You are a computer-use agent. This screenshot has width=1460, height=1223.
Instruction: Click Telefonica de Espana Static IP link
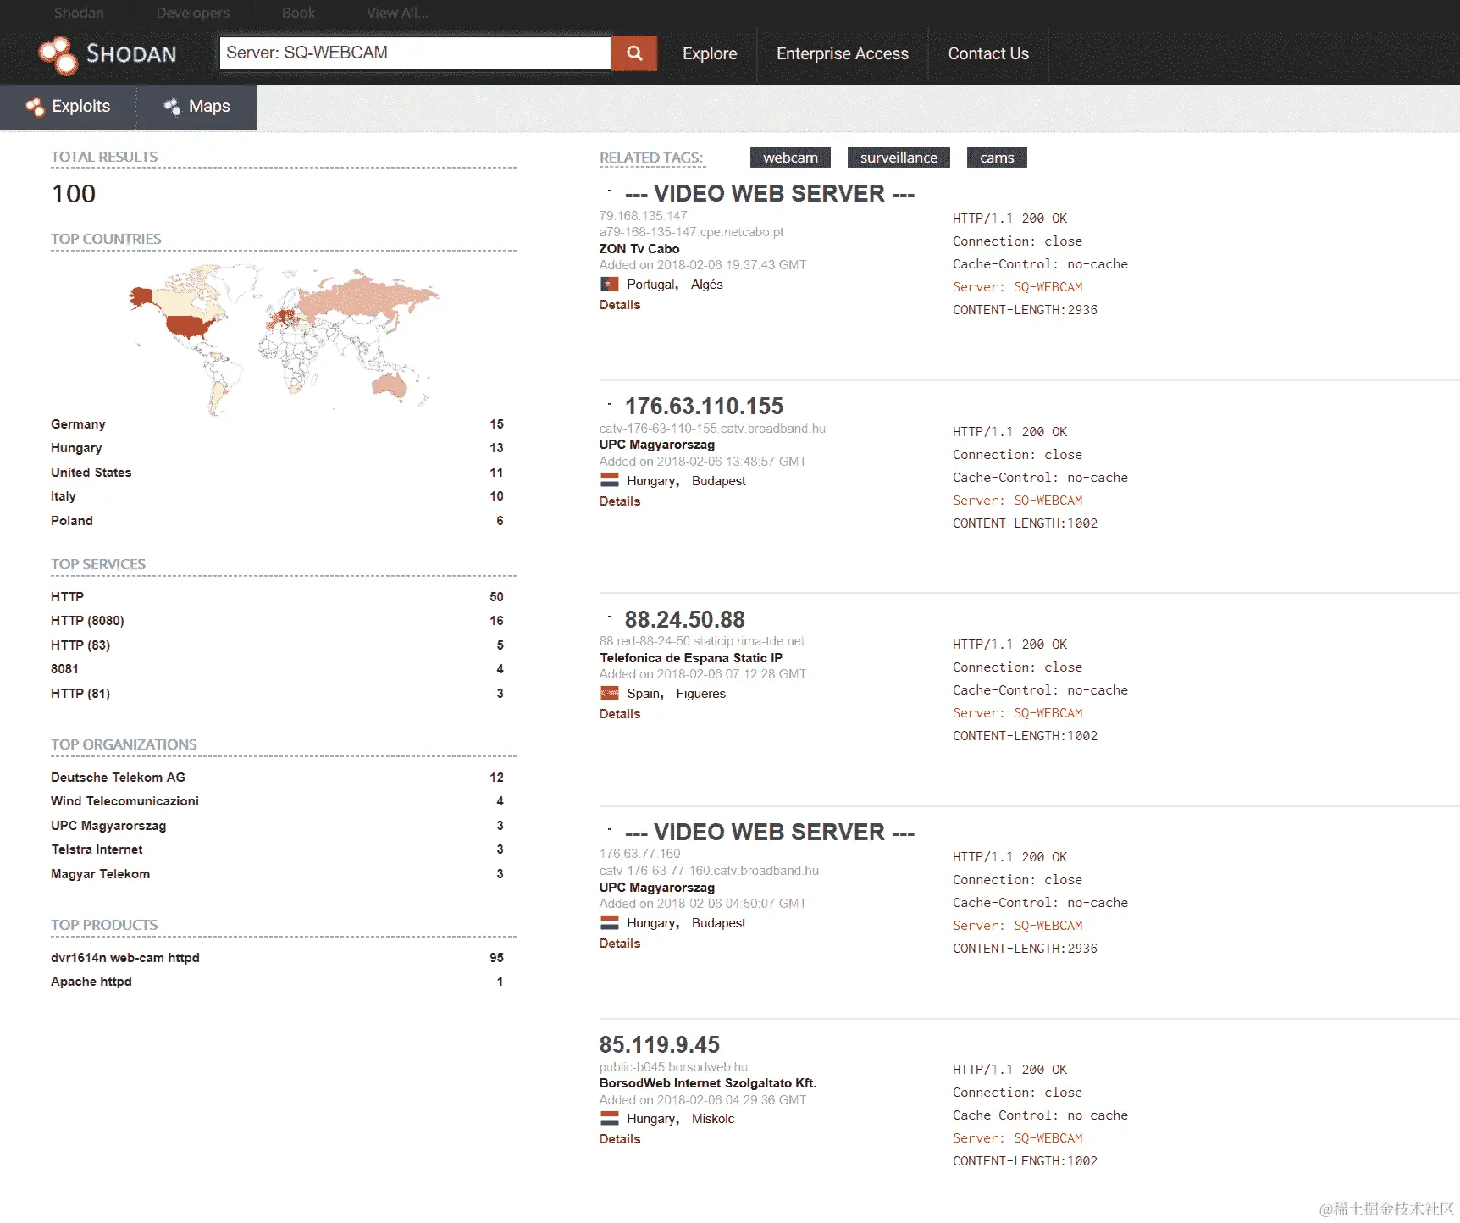click(691, 658)
